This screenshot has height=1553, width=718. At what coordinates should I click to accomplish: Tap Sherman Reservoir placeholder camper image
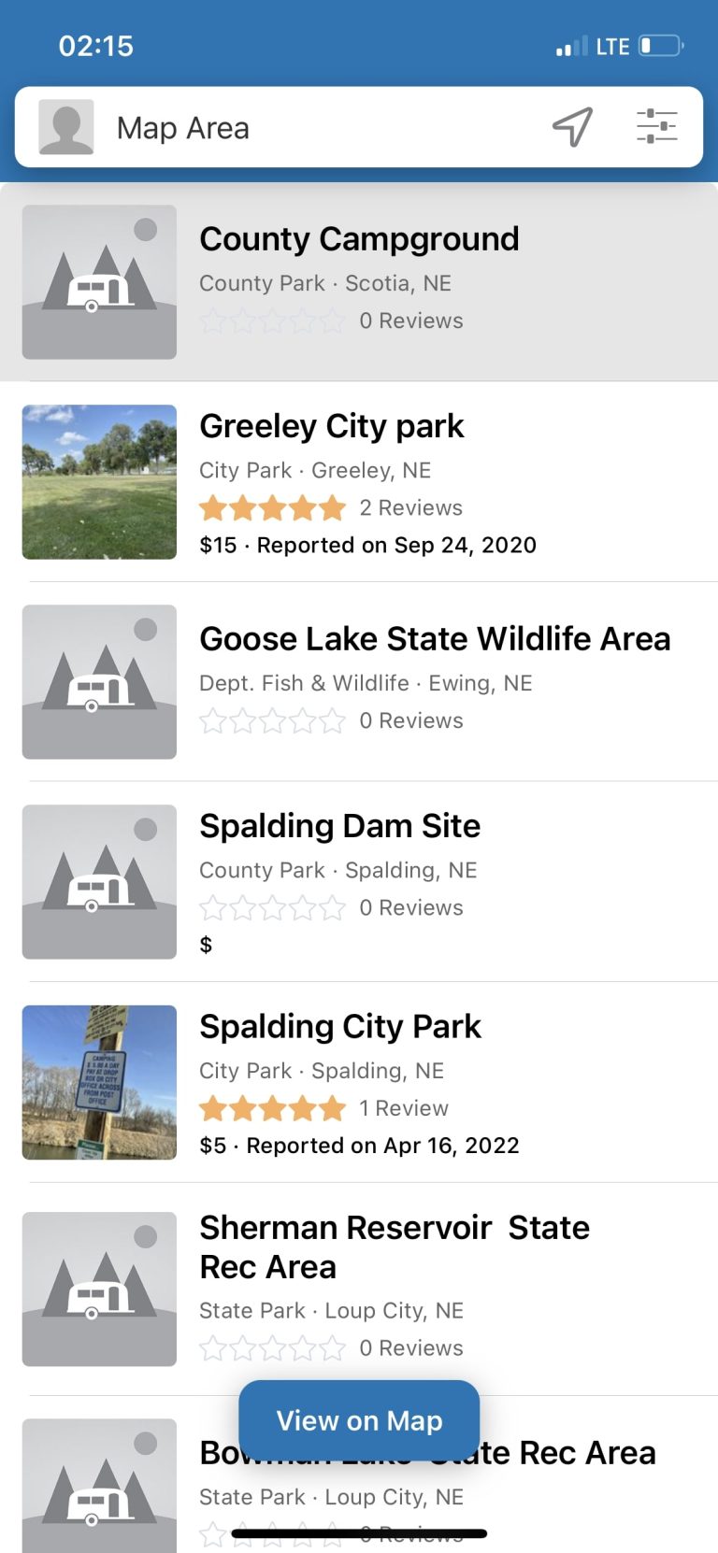click(99, 1289)
